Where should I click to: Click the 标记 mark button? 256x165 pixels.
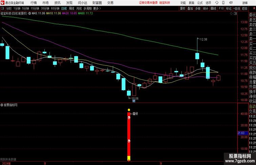click(229, 8)
